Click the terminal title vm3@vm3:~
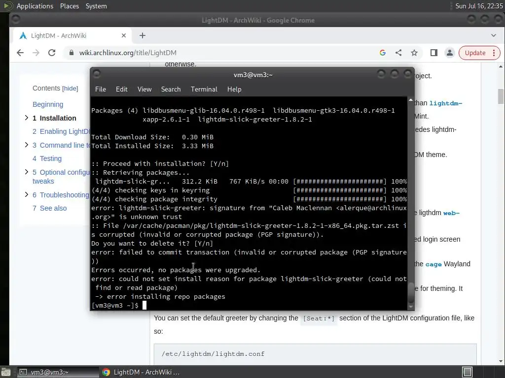This screenshot has height=378, width=505. pyautogui.click(x=253, y=75)
